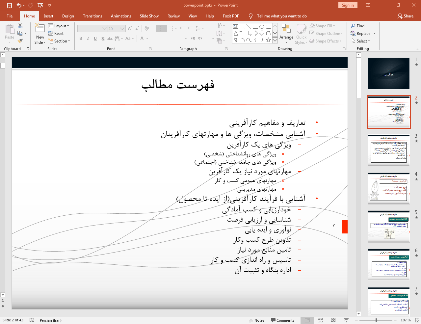Insert a New Slide via its icon
The height and width of the screenshot is (324, 421).
(40, 29)
